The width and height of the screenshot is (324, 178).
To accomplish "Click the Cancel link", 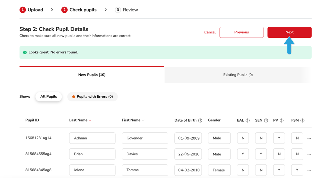I will tap(210, 32).
